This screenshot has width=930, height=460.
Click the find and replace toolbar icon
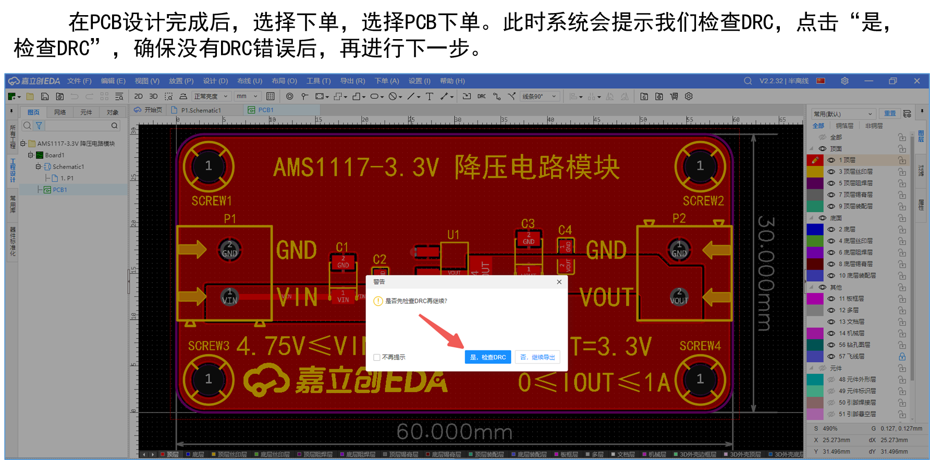(119, 96)
